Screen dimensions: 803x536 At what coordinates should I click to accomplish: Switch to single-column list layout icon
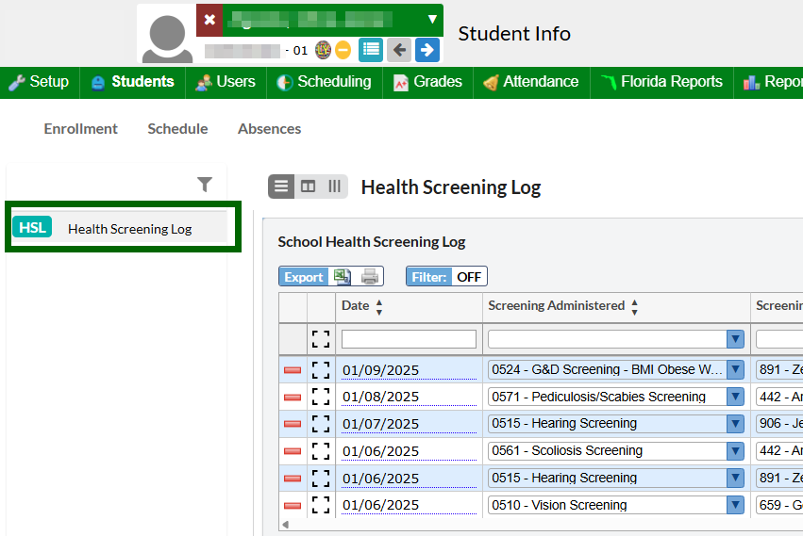click(x=281, y=187)
